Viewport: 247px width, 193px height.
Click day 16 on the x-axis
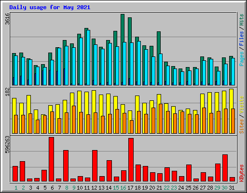point(123,188)
